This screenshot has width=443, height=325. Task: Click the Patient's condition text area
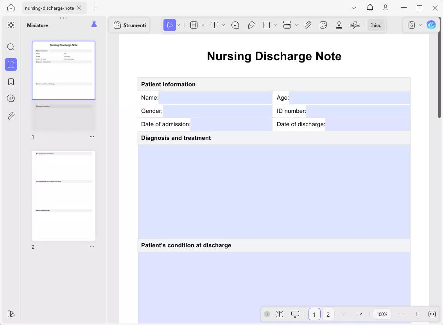coord(274,288)
